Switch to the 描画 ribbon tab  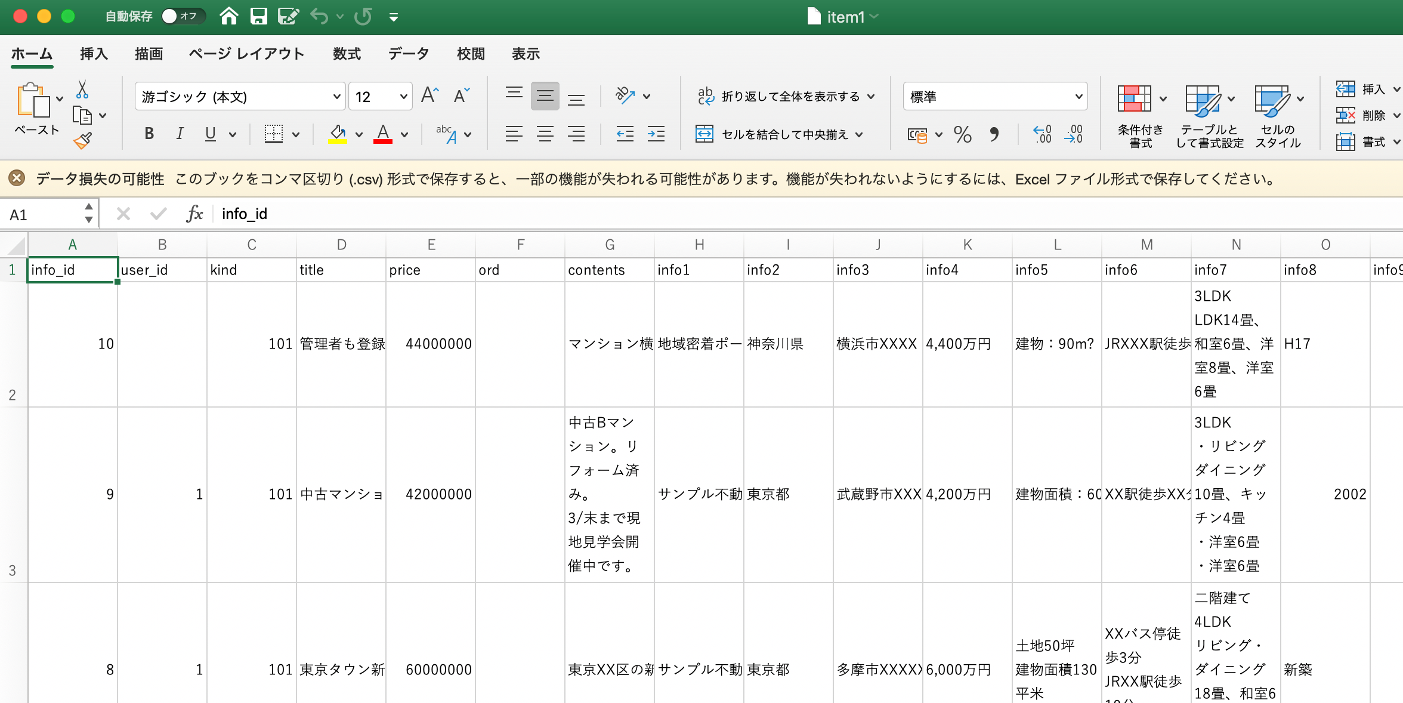149,54
